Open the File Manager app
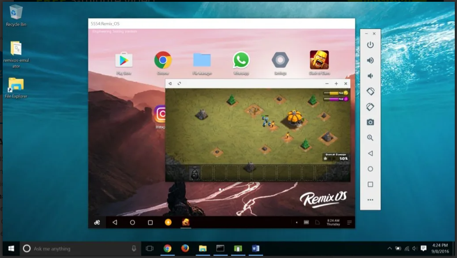 pyautogui.click(x=202, y=61)
